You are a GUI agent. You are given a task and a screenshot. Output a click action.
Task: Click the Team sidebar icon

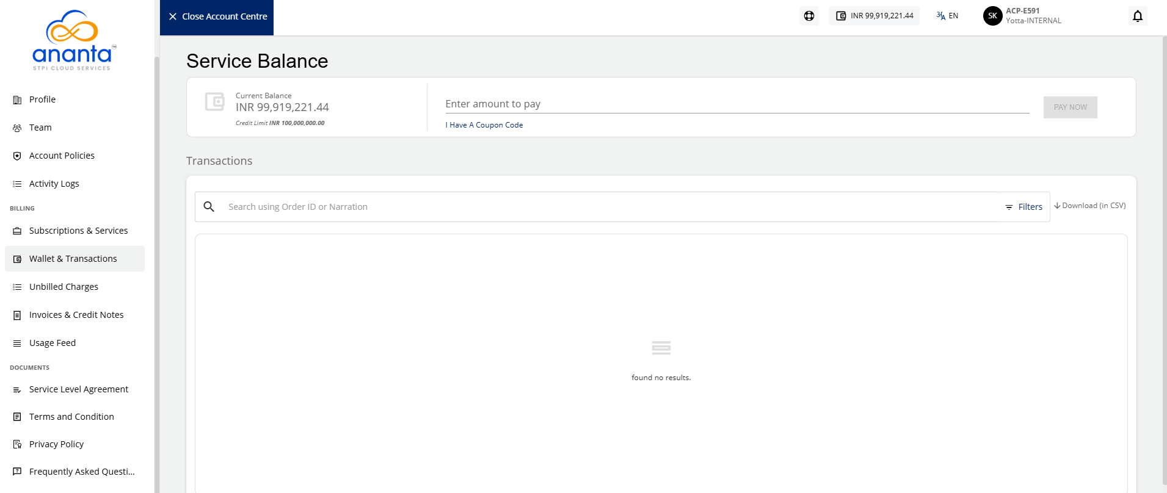click(x=17, y=128)
